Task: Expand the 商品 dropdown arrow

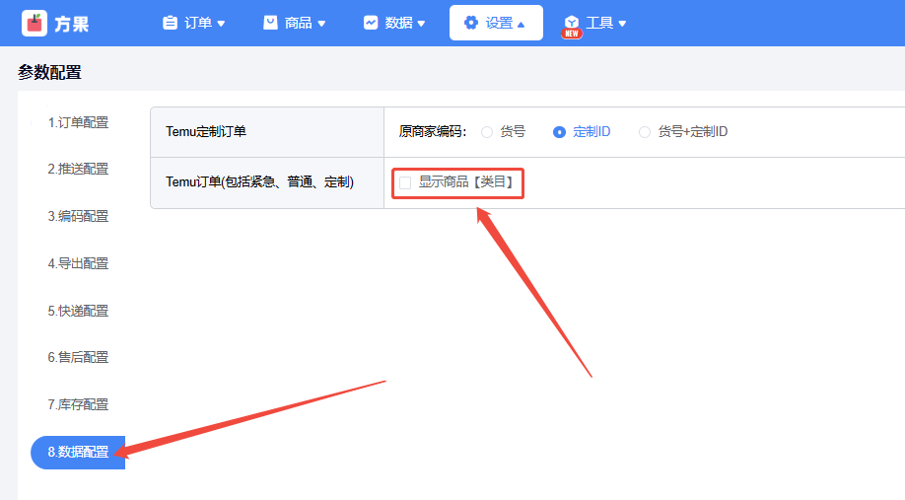Action: pyautogui.click(x=321, y=24)
